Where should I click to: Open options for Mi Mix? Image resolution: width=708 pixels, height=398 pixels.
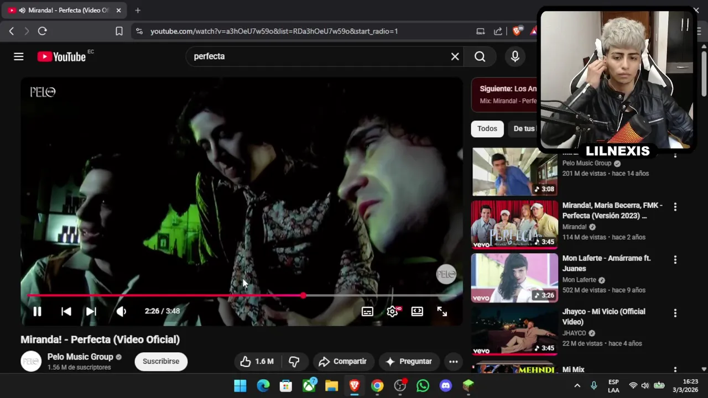coord(675,369)
